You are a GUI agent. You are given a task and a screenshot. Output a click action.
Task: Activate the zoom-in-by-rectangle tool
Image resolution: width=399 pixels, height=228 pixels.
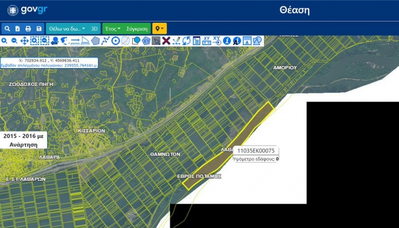coord(34,41)
